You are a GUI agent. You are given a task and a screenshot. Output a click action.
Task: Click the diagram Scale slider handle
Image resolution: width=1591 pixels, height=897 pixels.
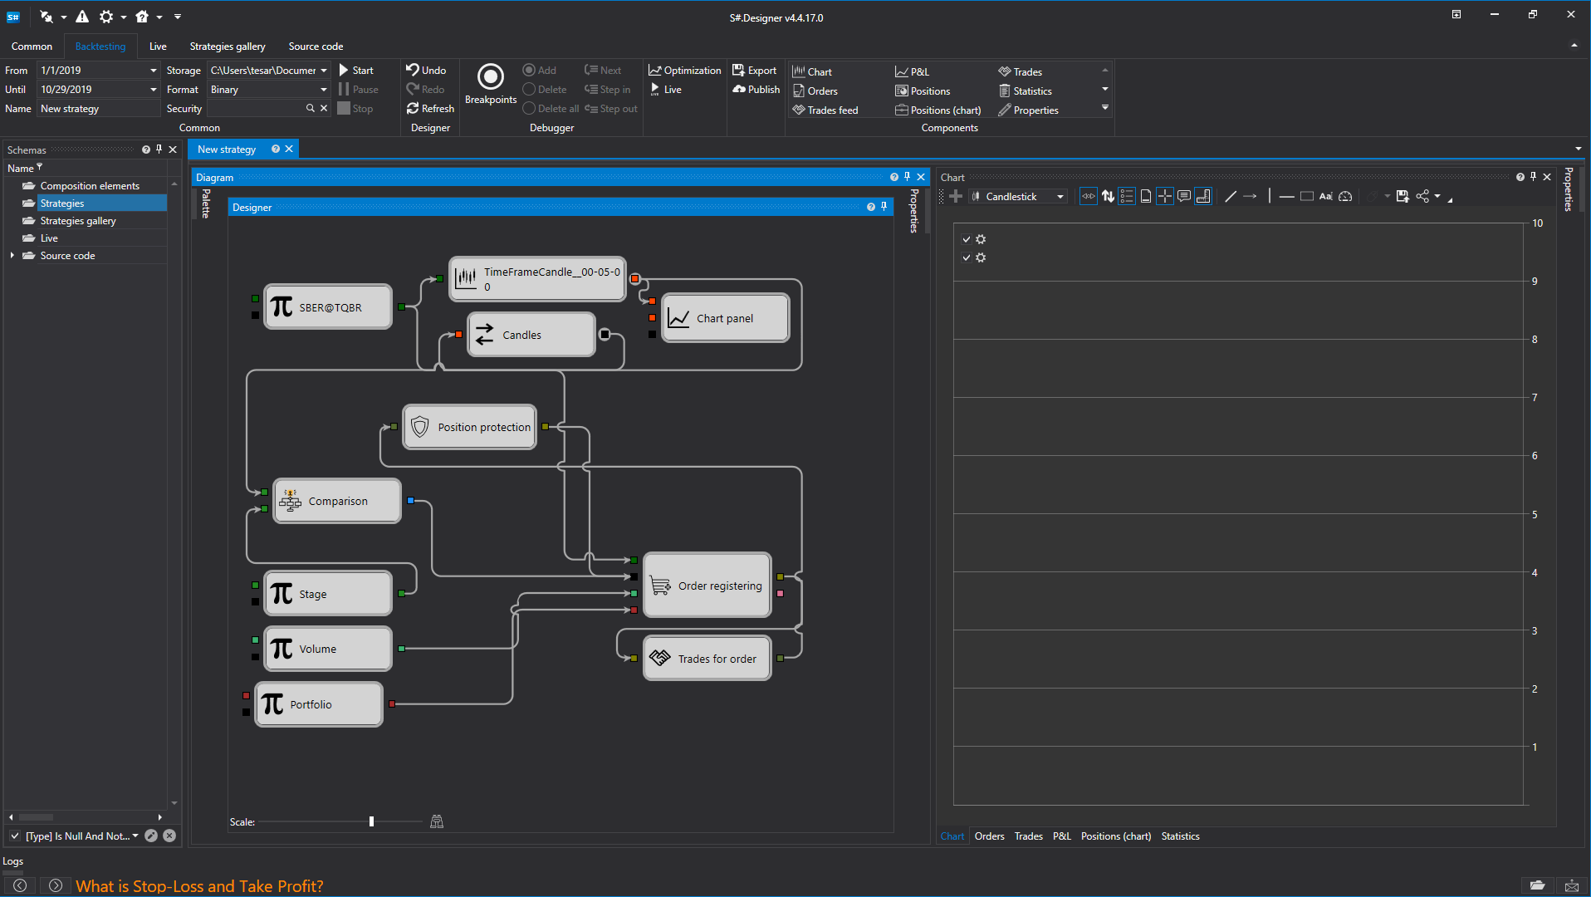point(371,821)
